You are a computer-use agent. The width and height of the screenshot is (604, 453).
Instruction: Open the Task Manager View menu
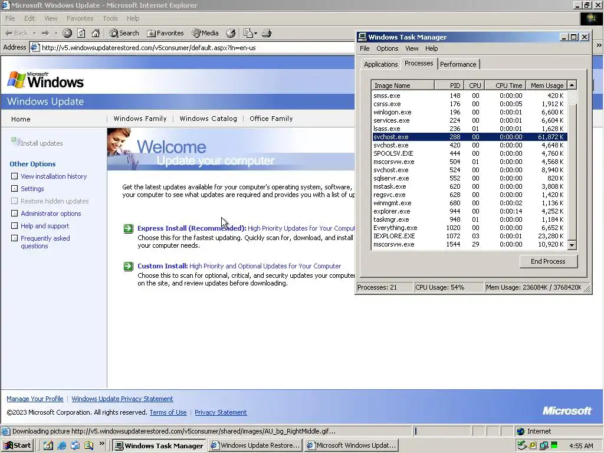(411, 48)
